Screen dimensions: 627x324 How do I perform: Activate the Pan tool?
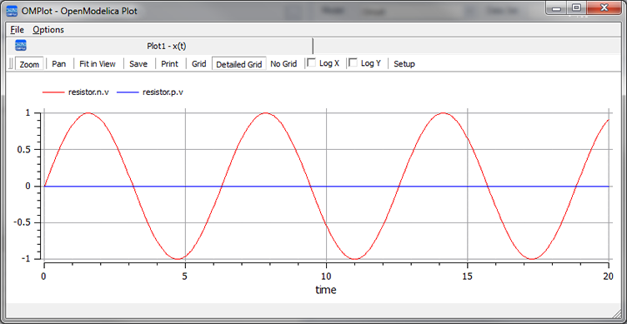click(x=58, y=64)
